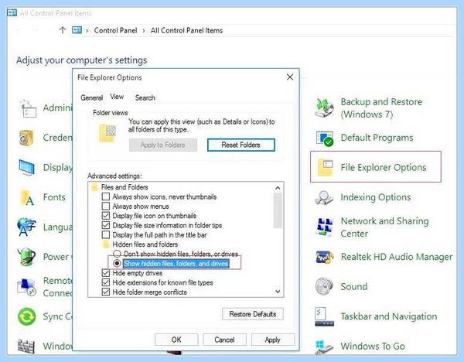This screenshot has width=464, height=362.
Task: Open Default Programs link text
Action: pos(377,138)
